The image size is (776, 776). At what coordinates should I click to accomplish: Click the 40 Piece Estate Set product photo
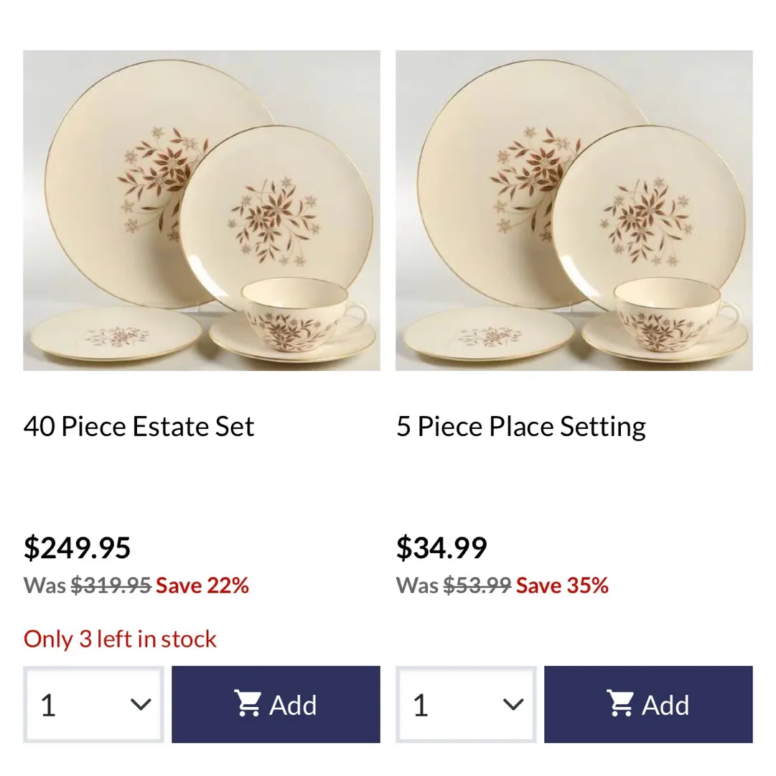pos(201,210)
